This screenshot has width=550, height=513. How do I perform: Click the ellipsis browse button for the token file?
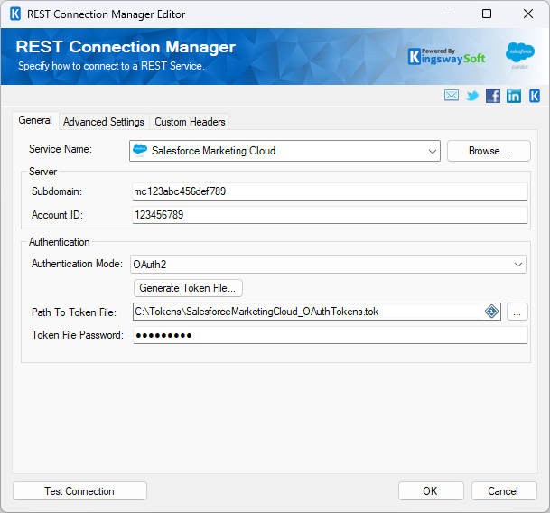tap(517, 312)
